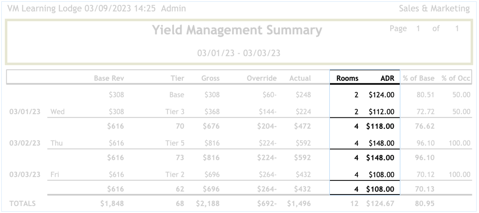479x213 pixels.
Task: Click the ADR column header
Action: coord(387,78)
